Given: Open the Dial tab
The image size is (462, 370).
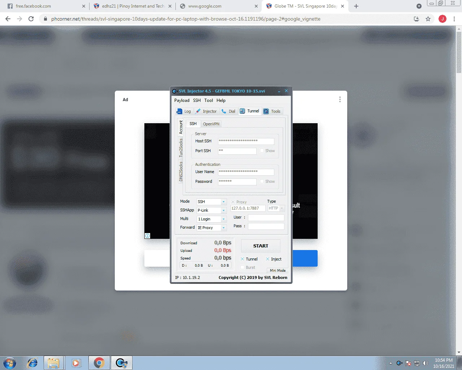Looking at the screenshot, I should [x=228, y=111].
